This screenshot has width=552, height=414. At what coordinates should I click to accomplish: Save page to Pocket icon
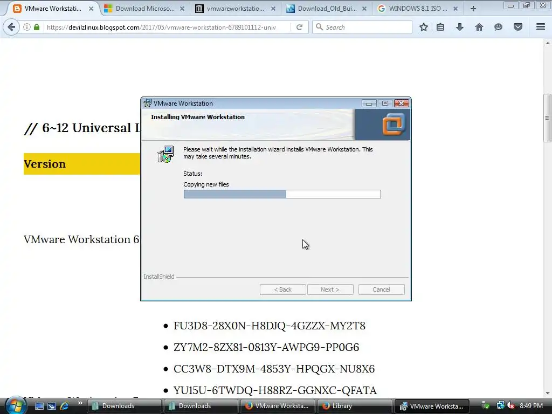point(518,27)
